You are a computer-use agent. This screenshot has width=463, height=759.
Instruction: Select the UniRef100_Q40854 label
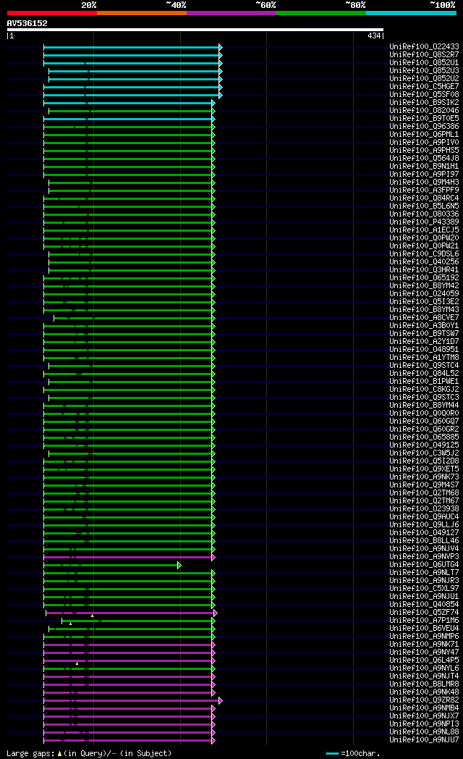coord(424,605)
